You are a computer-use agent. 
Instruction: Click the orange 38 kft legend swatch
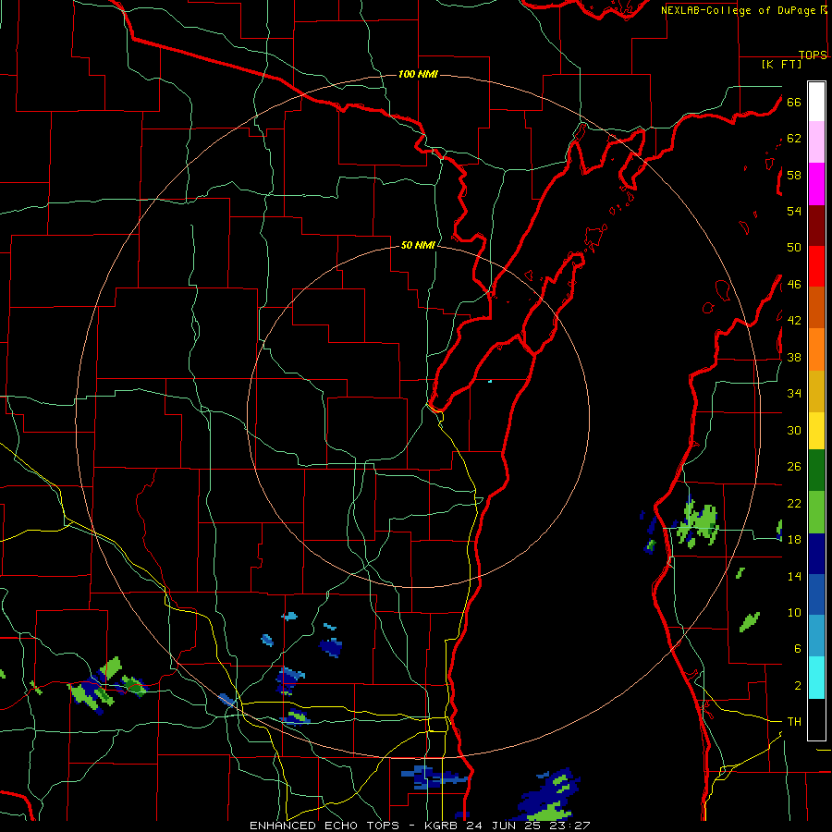[x=816, y=349]
